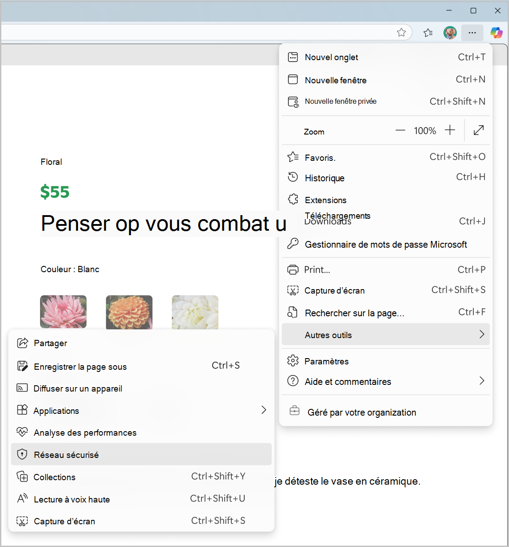Viewport: 509px width, 547px height.
Task: Click the Settings and more ellipsis button
Action: pos(472,33)
